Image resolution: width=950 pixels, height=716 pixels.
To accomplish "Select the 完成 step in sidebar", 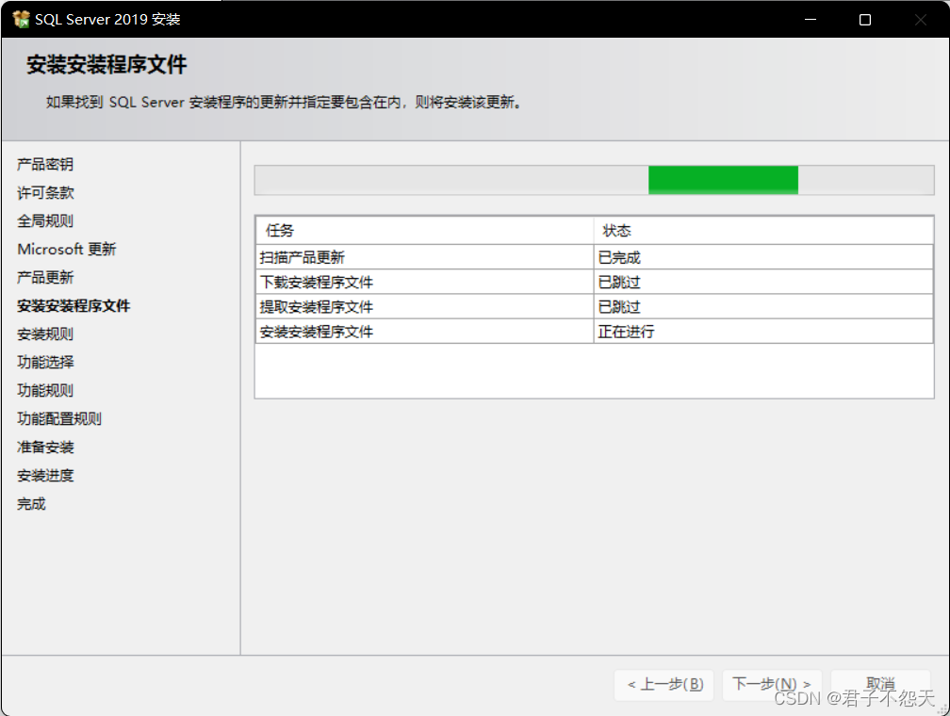I will pos(31,504).
